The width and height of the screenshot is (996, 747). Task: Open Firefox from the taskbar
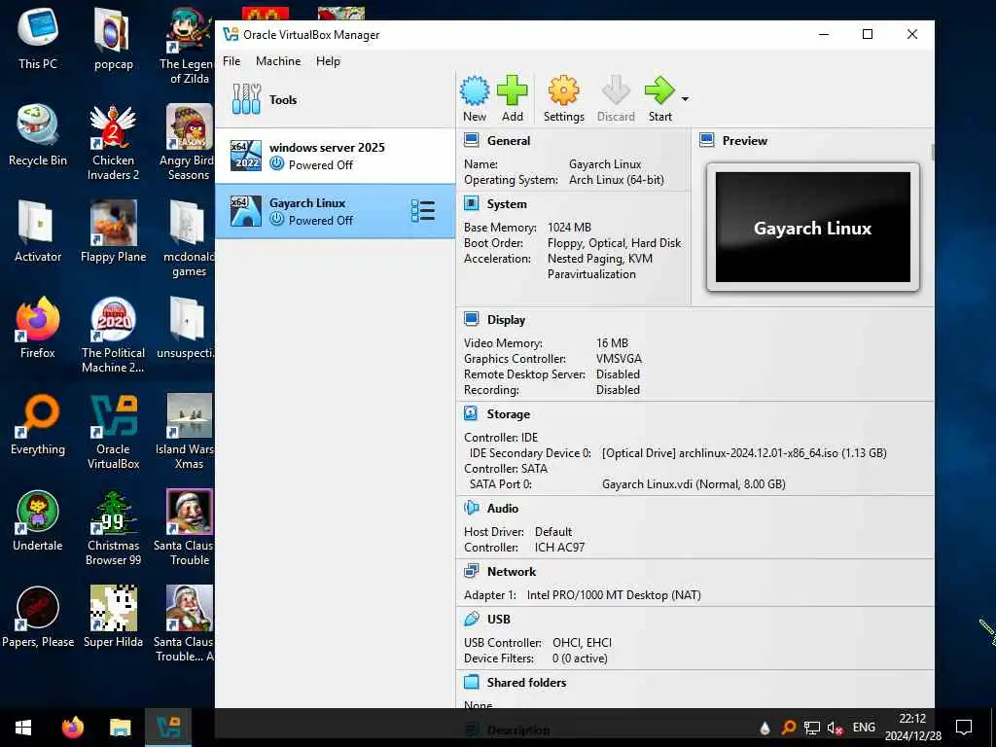(x=72, y=727)
